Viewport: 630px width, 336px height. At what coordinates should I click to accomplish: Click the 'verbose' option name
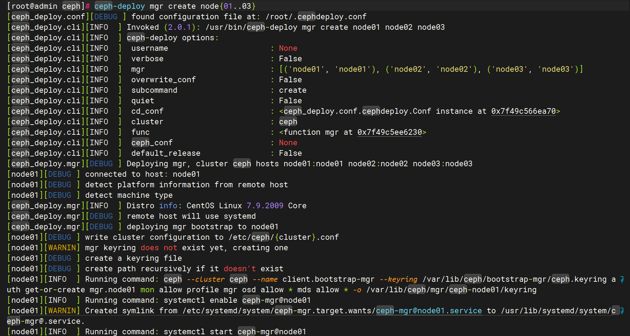pyautogui.click(x=147, y=59)
